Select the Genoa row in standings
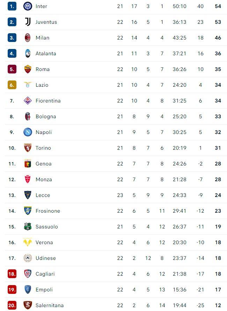 click(x=43, y=164)
